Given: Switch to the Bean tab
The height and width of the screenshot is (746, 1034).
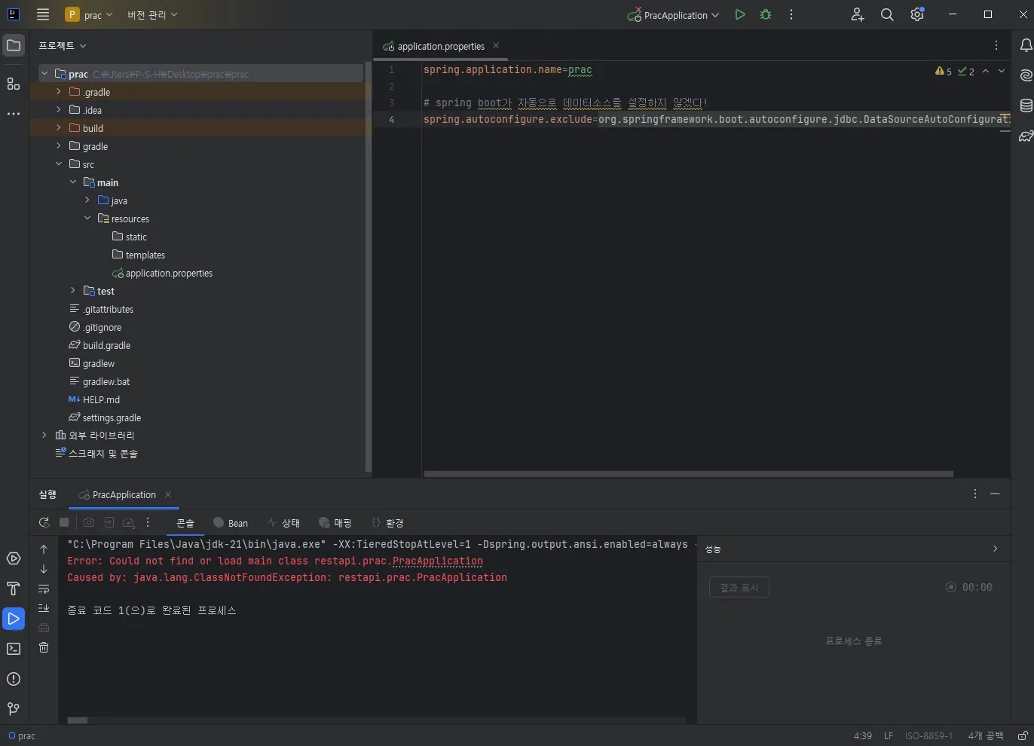Looking at the screenshot, I should coord(231,523).
